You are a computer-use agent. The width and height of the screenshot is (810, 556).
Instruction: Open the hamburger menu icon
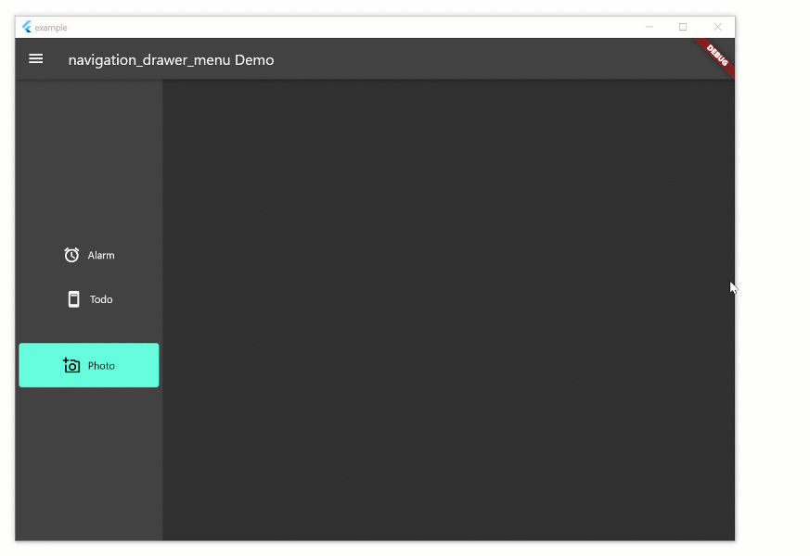point(35,58)
